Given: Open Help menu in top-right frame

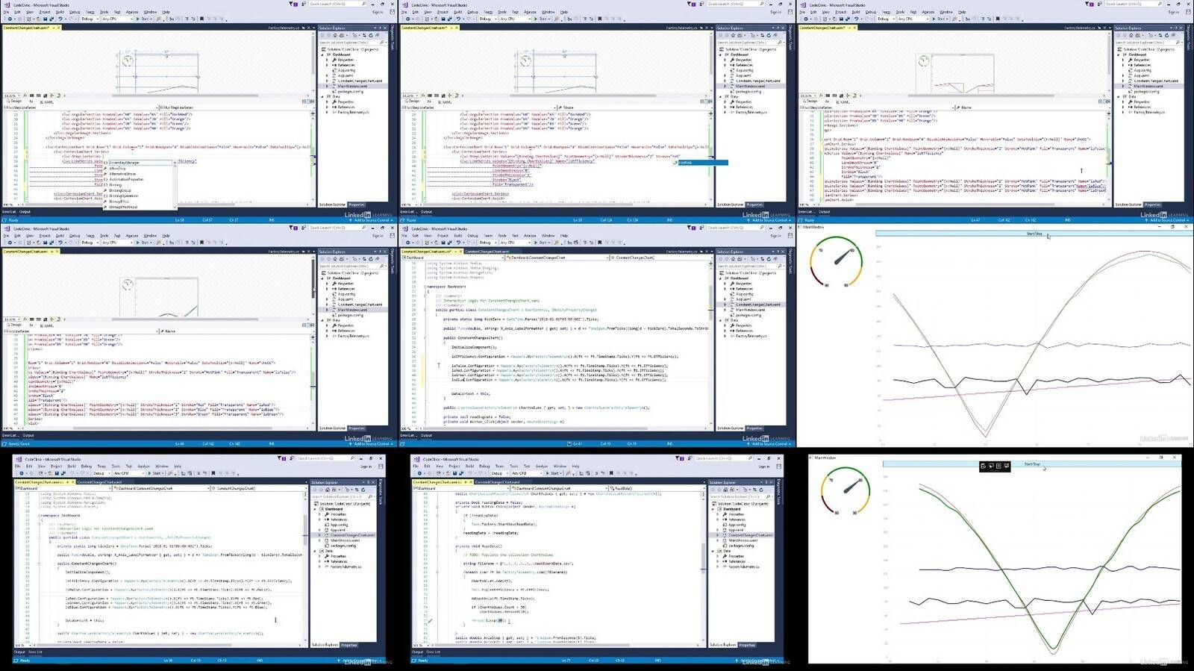Looking at the screenshot, I should point(962,12).
